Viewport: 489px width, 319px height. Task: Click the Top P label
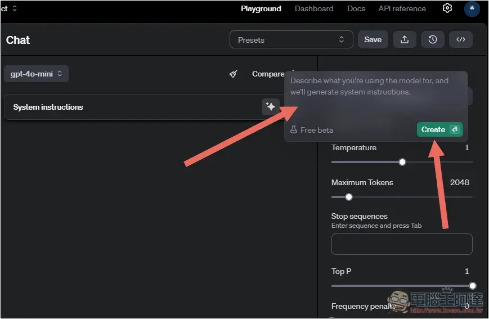point(341,271)
